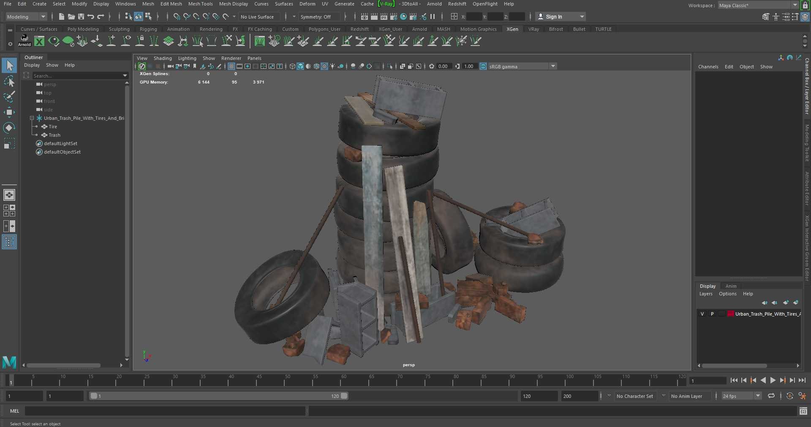Click the Play forwards button
811x427 pixels.
click(x=773, y=380)
